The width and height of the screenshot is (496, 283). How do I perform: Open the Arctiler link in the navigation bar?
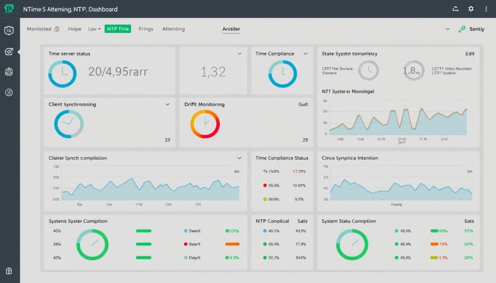(231, 29)
